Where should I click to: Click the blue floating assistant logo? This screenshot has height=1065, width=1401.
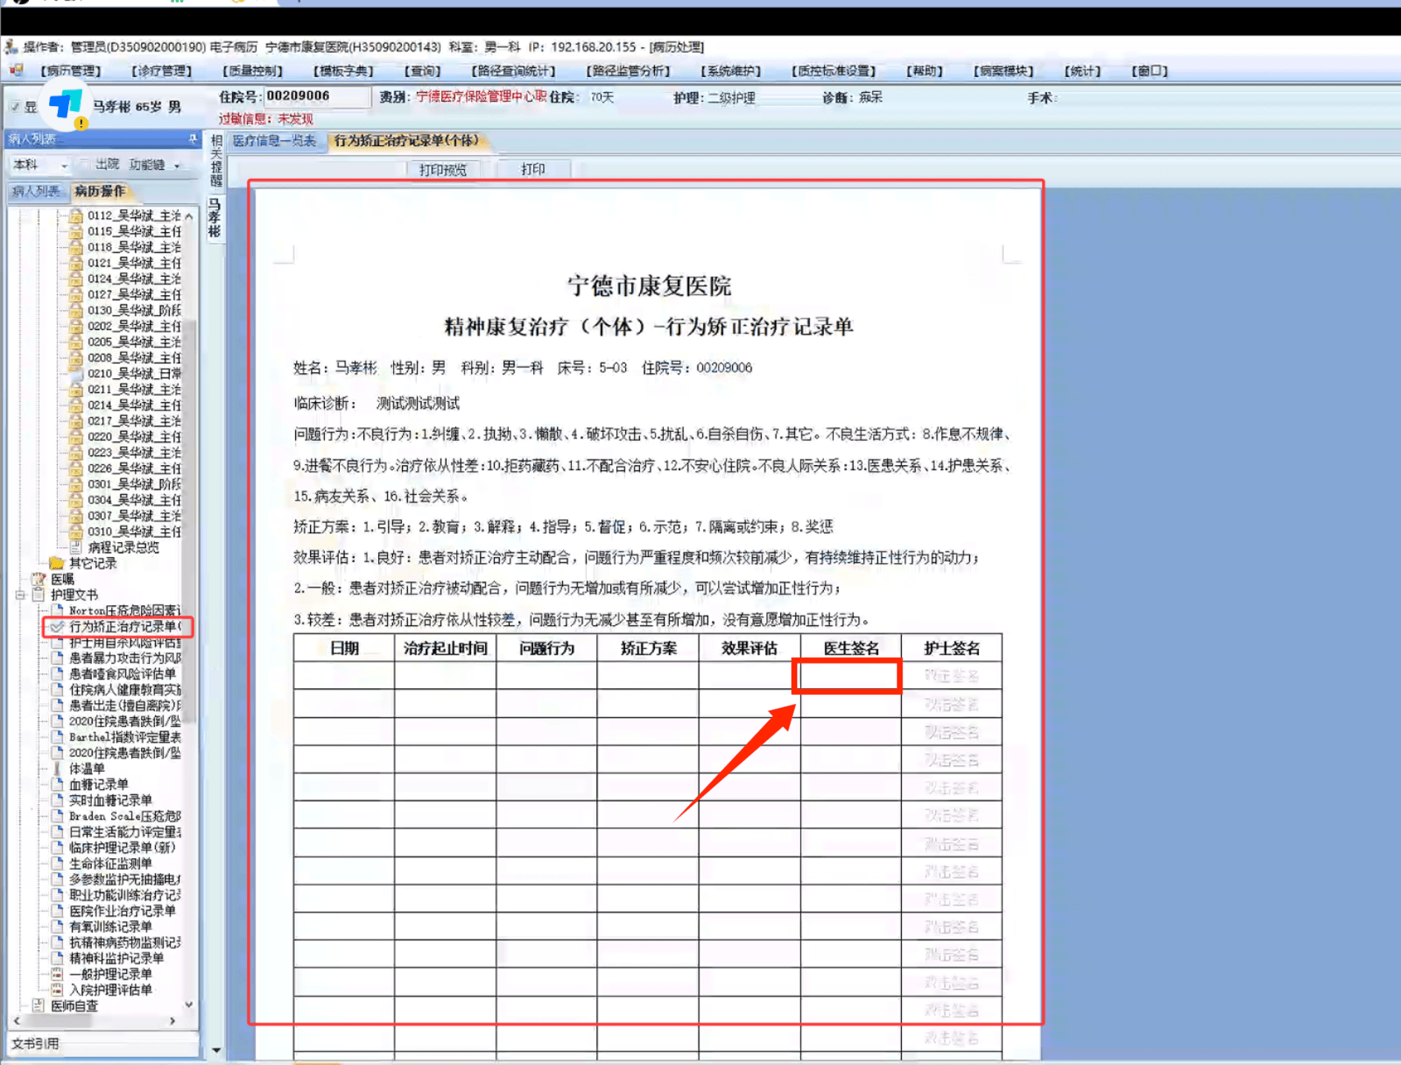[x=66, y=105]
